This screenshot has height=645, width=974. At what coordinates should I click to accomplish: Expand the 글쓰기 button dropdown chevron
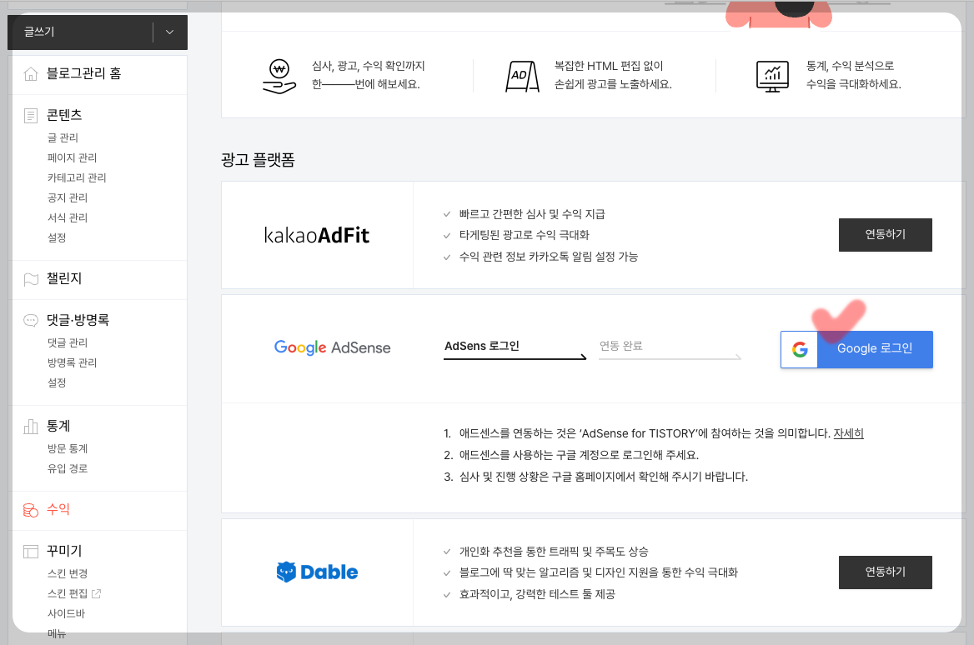click(168, 32)
